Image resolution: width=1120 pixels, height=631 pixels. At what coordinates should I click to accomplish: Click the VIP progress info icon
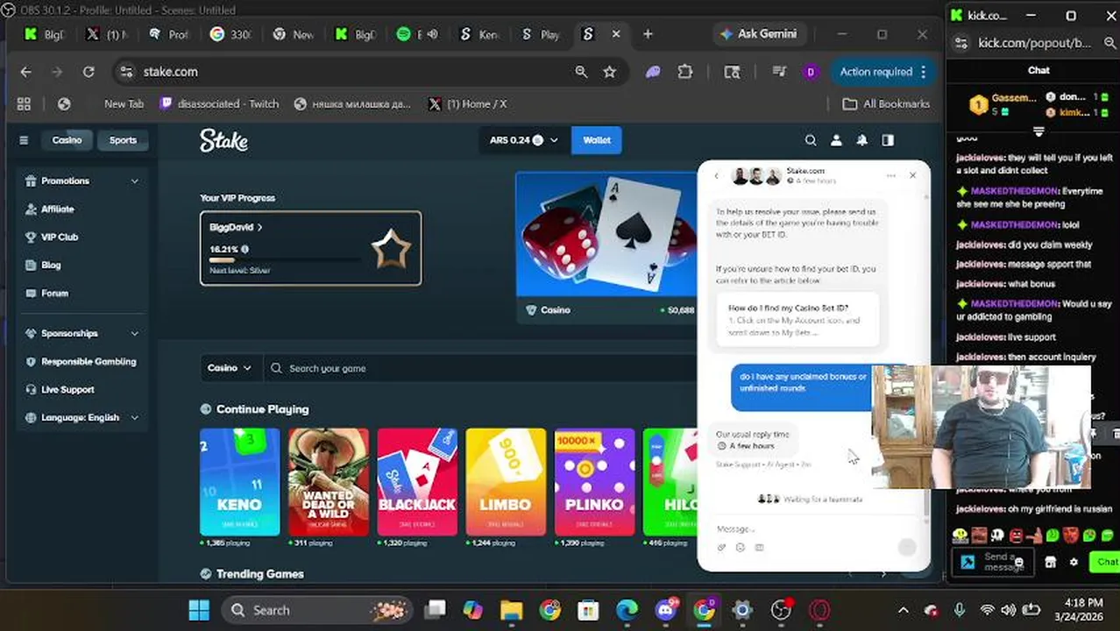(245, 250)
